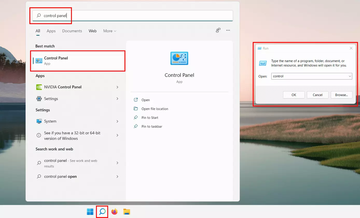Click the Settings gear icon in Apps
360x218 pixels.
tap(39, 99)
